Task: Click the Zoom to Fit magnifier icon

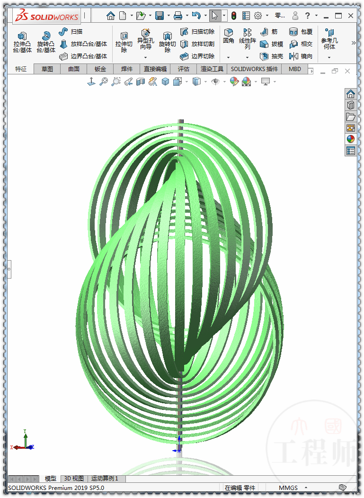Action: [x=104, y=81]
